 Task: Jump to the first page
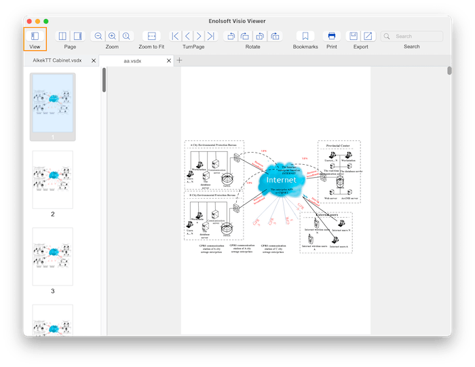point(175,36)
